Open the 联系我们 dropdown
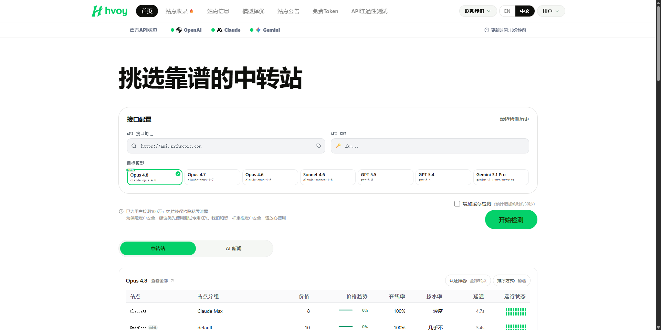 coord(478,11)
